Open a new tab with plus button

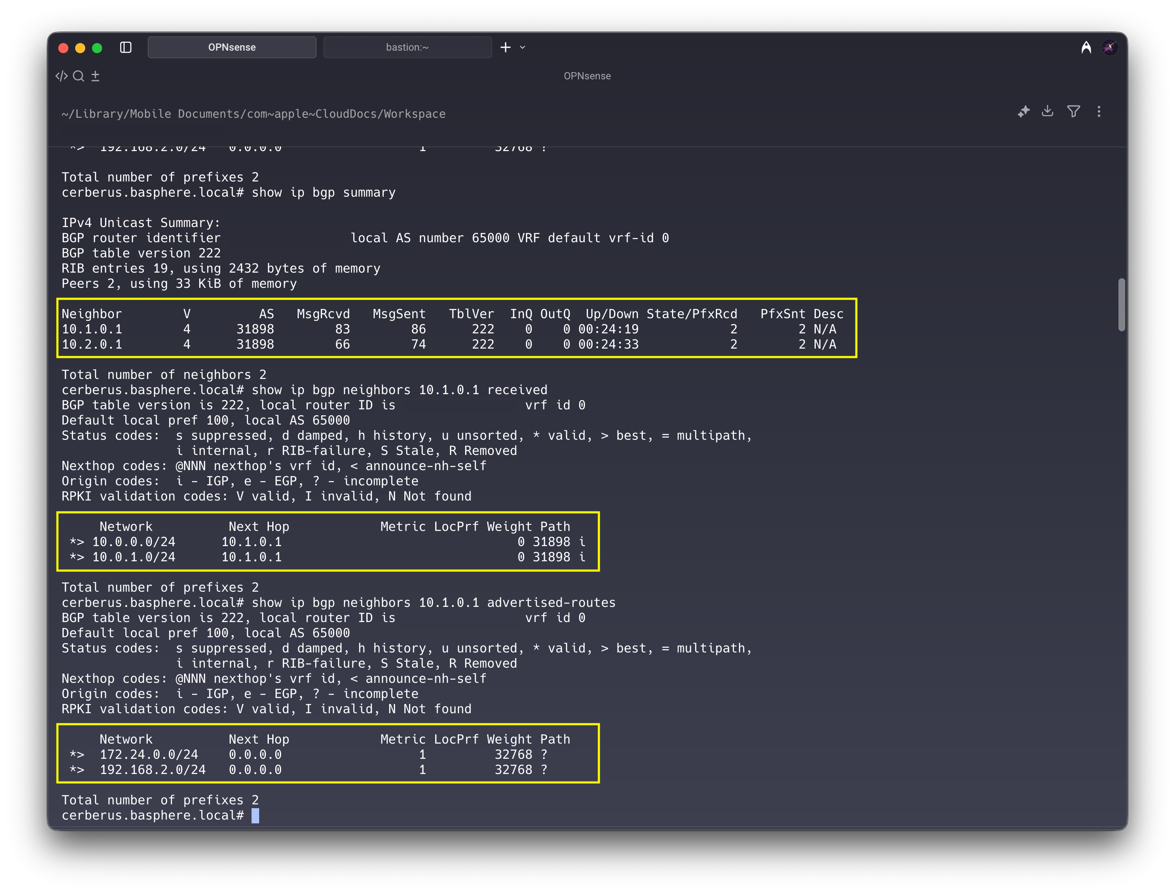(505, 47)
